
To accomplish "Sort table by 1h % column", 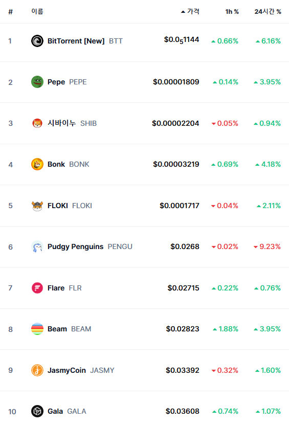I will click(232, 12).
